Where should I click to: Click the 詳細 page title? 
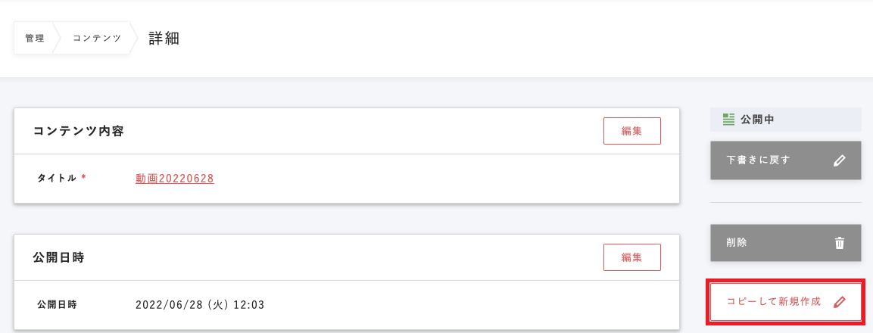pyautogui.click(x=164, y=39)
